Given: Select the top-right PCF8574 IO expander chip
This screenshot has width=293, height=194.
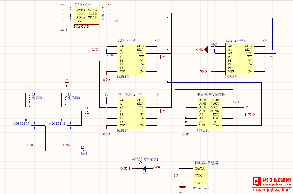Looking at the screenshot, I should [240, 59].
